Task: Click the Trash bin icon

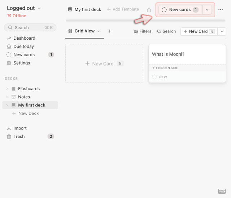Action: (x=9, y=137)
